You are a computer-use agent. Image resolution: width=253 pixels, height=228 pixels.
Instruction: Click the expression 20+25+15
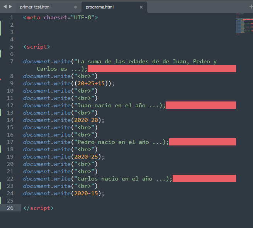91,83
